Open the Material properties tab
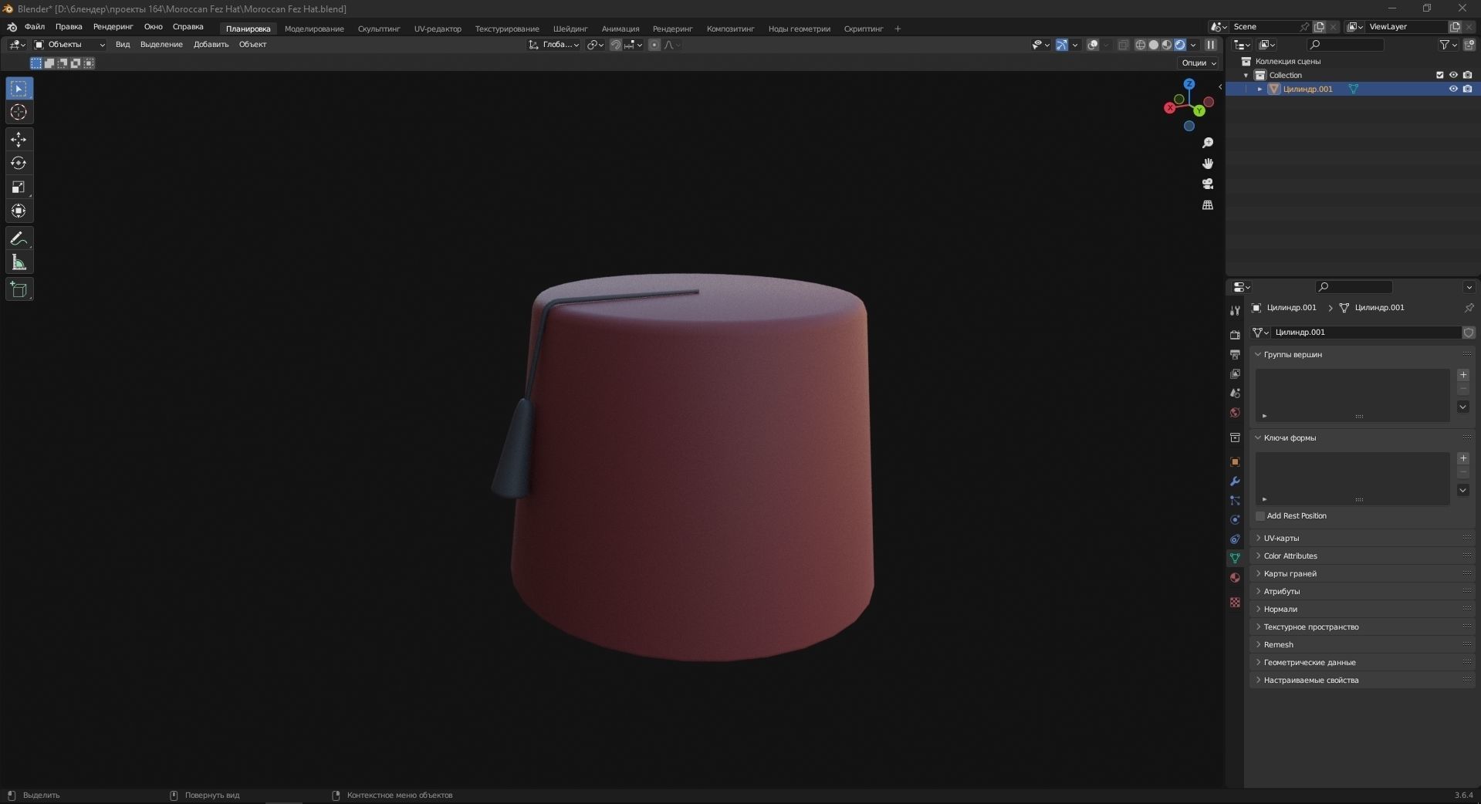The height and width of the screenshot is (804, 1481). [x=1235, y=578]
